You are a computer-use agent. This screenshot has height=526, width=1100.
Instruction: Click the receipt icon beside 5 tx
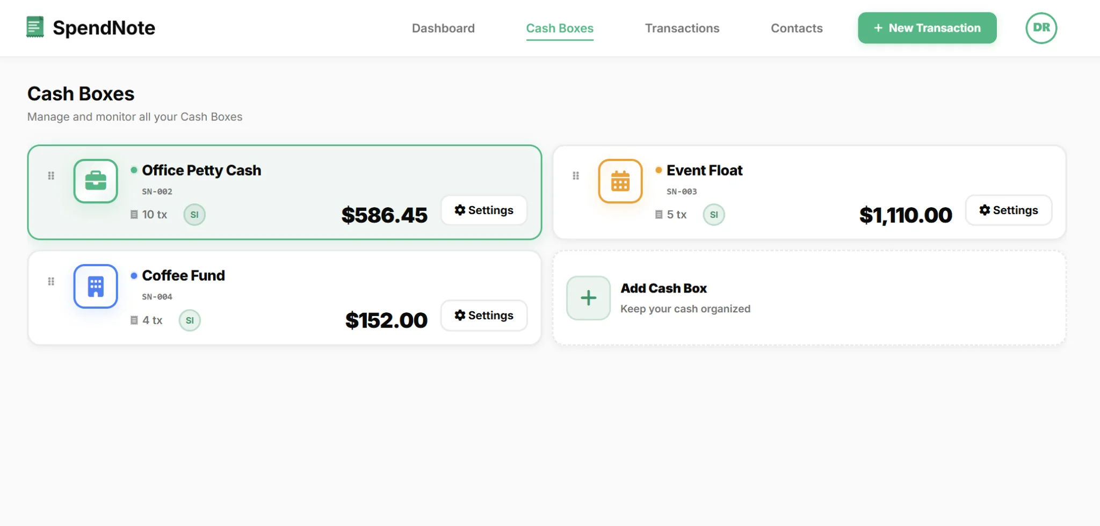coord(658,214)
